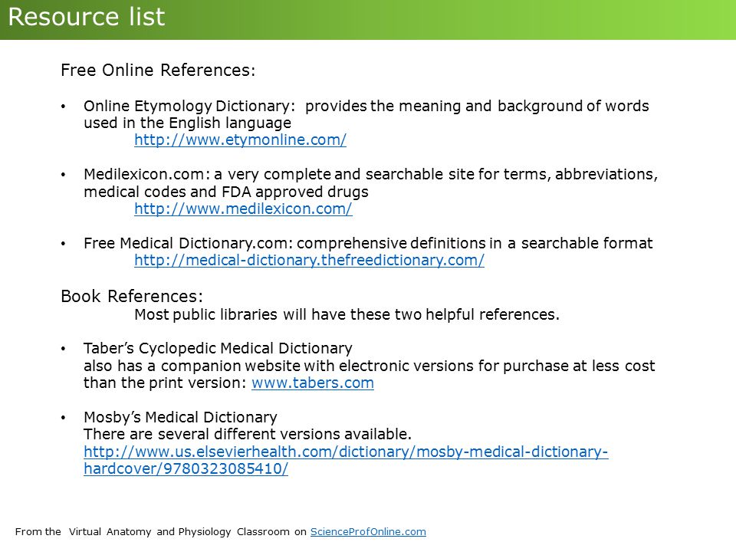Image resolution: width=736 pixels, height=552 pixels.
Task: Click the 'Resource list' slide title
Action: pyautogui.click(x=87, y=17)
